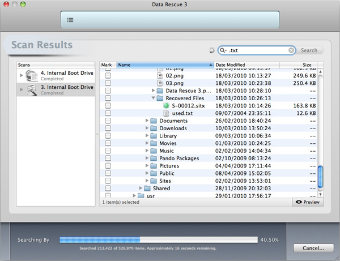Click the used.txt document icon
340x261 pixels.
point(167,113)
